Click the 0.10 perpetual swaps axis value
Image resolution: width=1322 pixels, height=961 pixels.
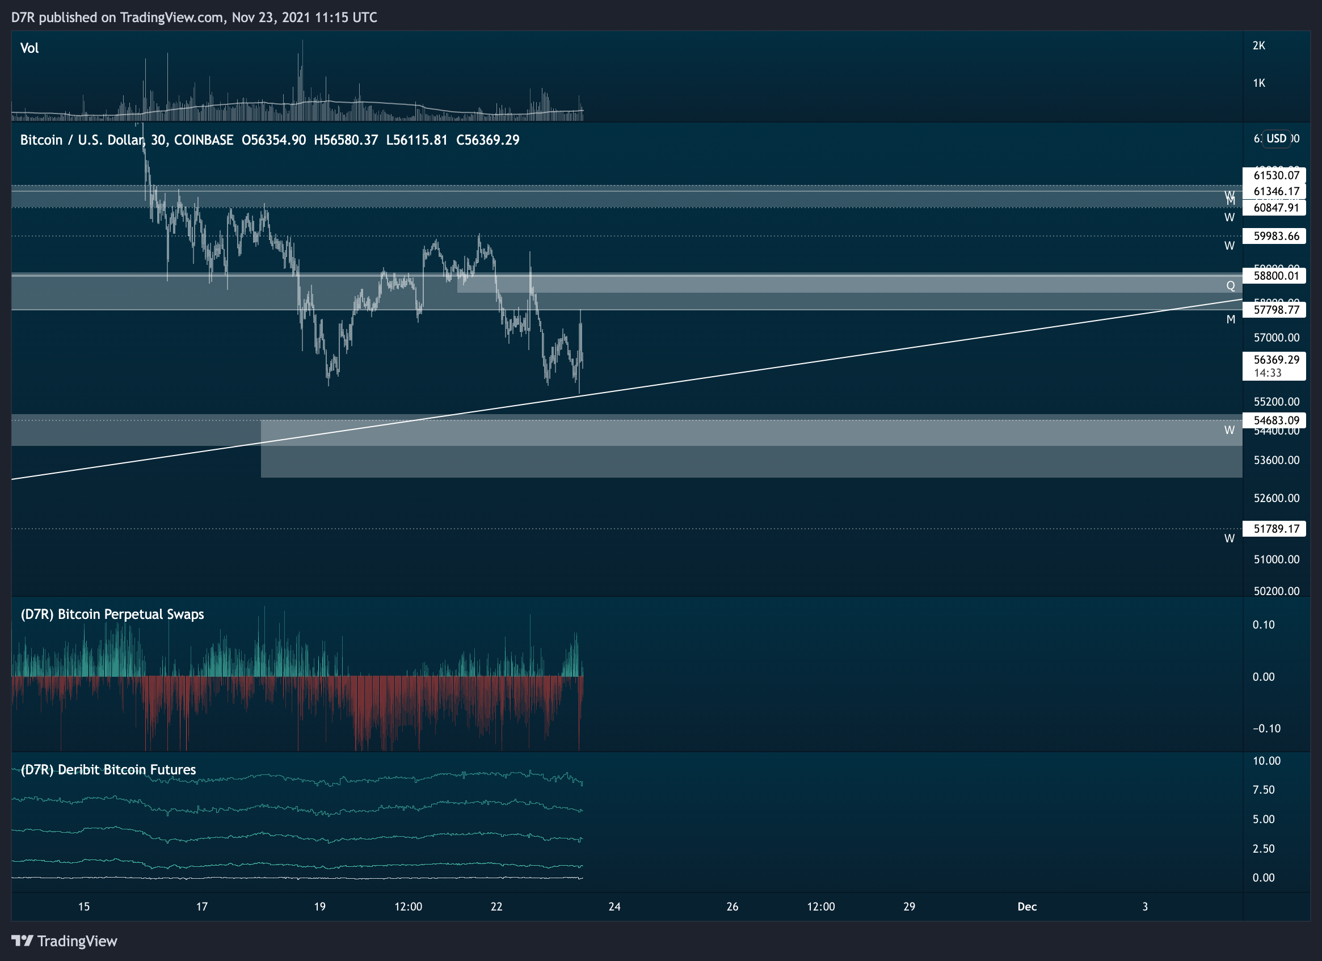point(1264,625)
